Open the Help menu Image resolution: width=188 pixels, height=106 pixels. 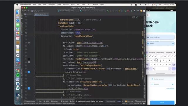click(x=102, y=5)
